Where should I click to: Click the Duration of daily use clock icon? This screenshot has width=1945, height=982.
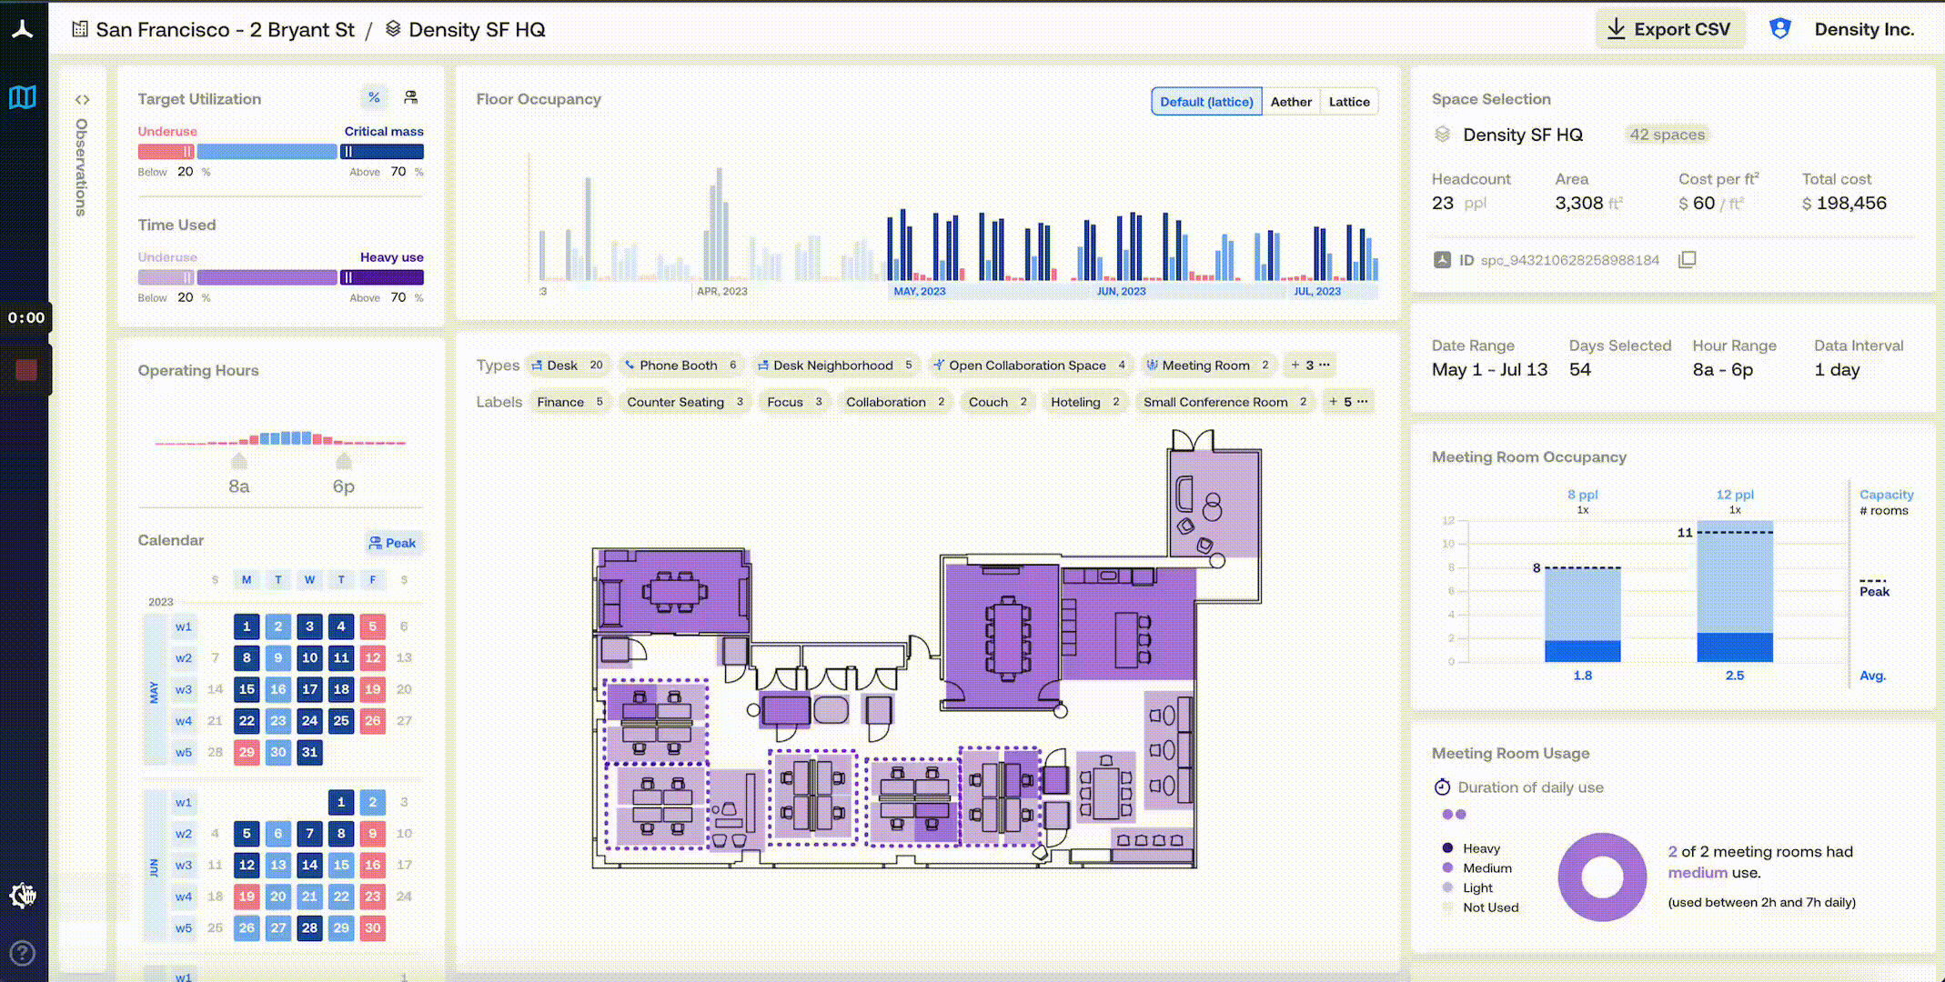pyautogui.click(x=1442, y=787)
